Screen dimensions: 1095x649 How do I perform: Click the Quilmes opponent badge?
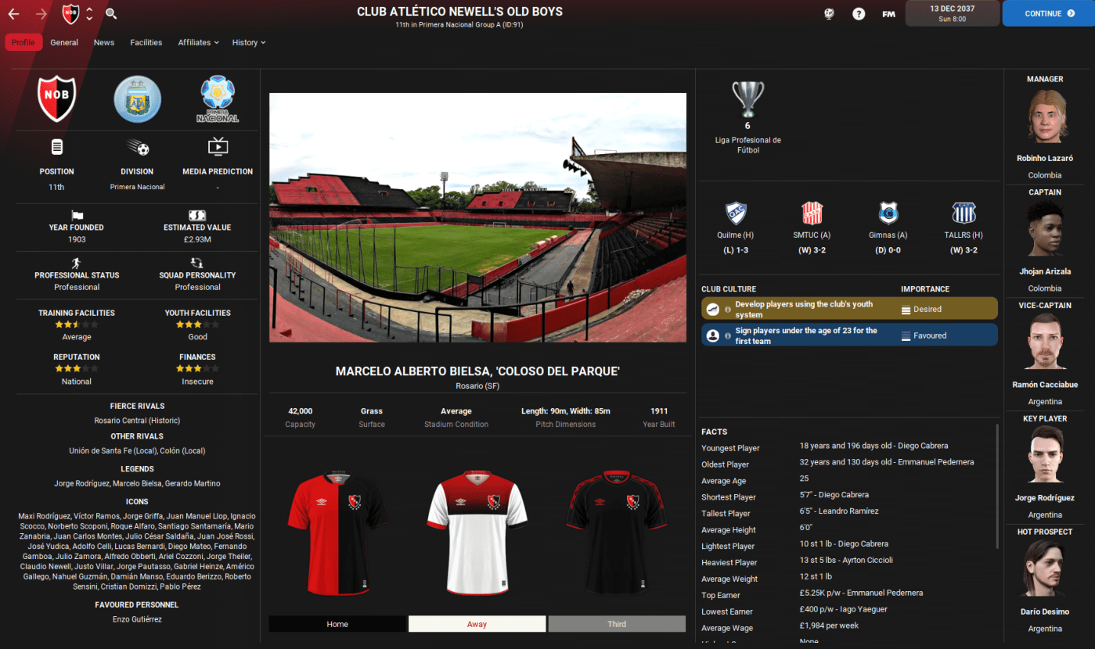pyautogui.click(x=736, y=213)
